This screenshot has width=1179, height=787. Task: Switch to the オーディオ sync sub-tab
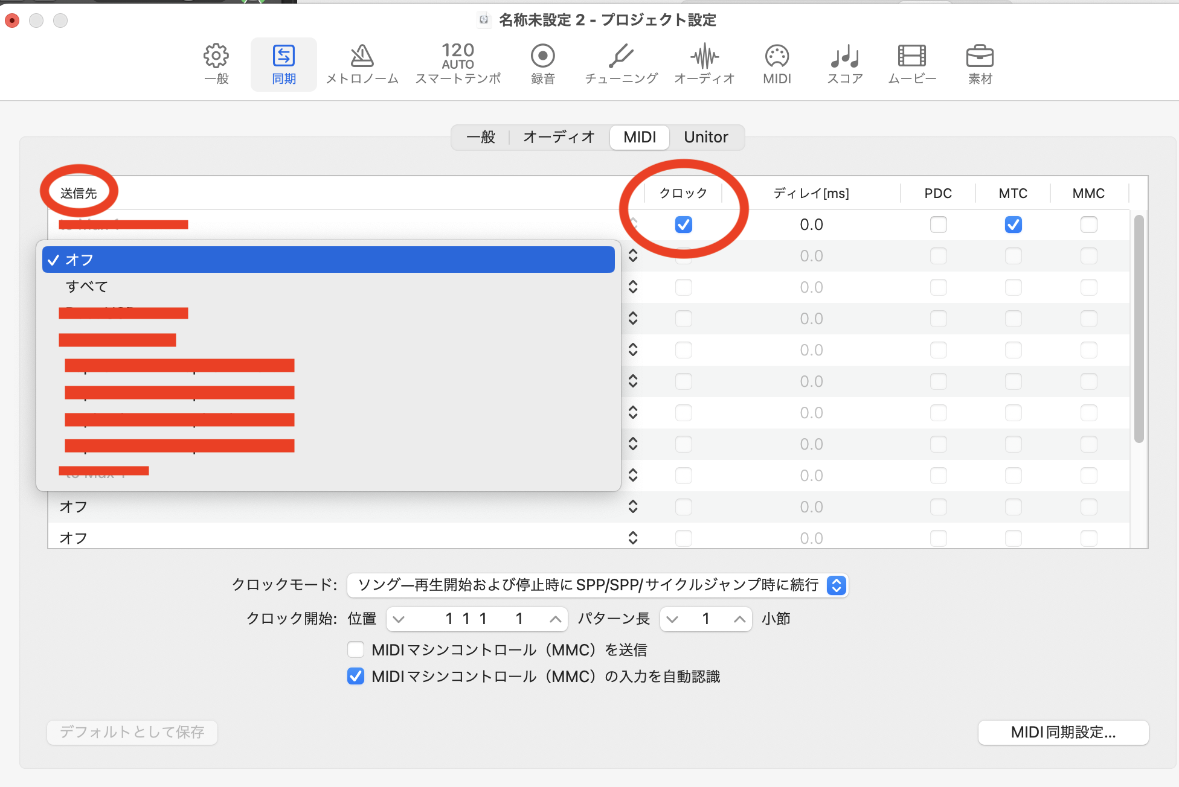pos(559,137)
